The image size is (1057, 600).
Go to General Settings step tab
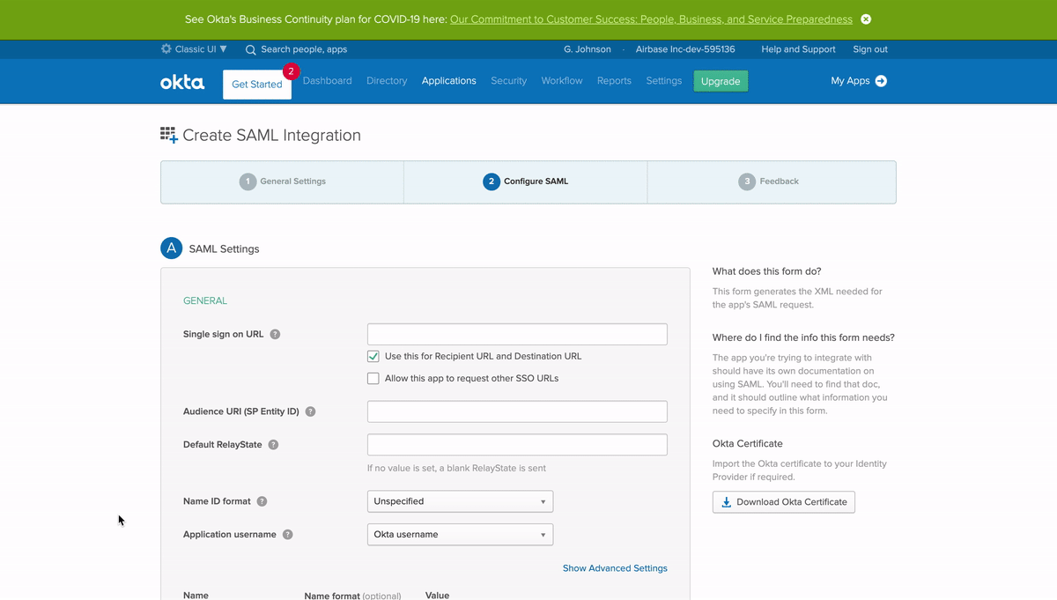pyautogui.click(x=282, y=182)
